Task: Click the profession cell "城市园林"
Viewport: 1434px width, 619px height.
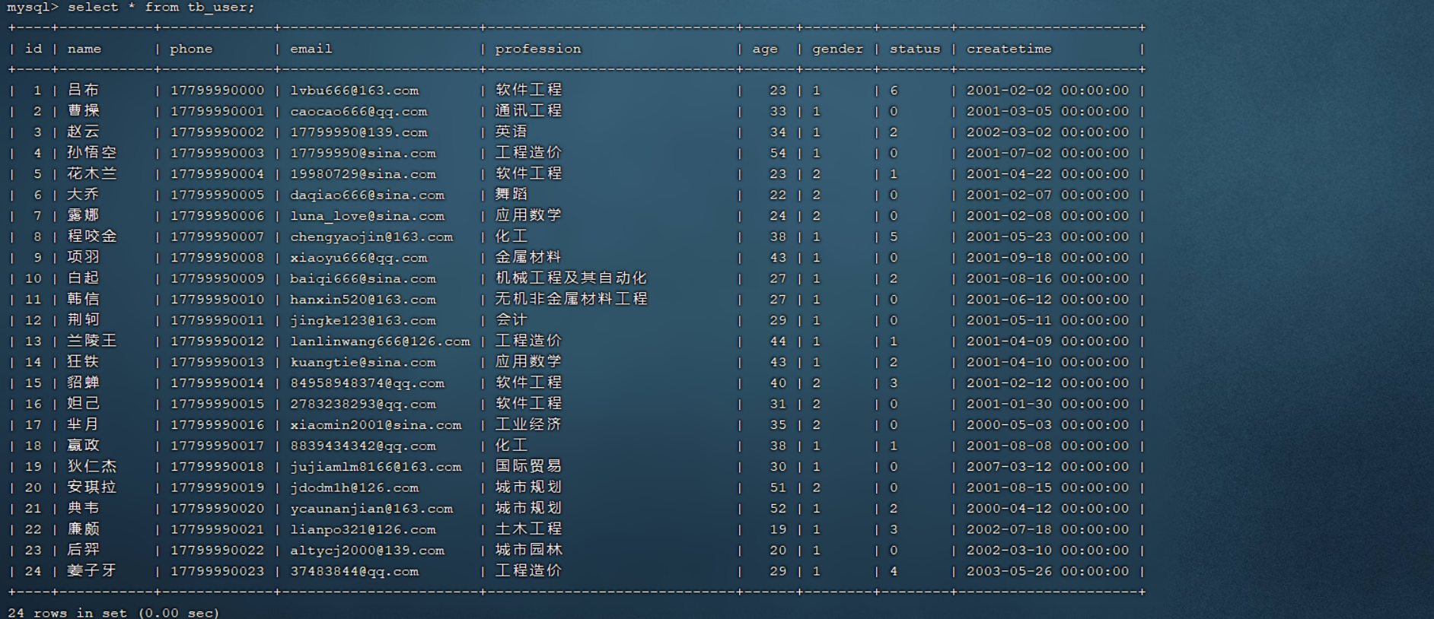Action: click(x=528, y=550)
